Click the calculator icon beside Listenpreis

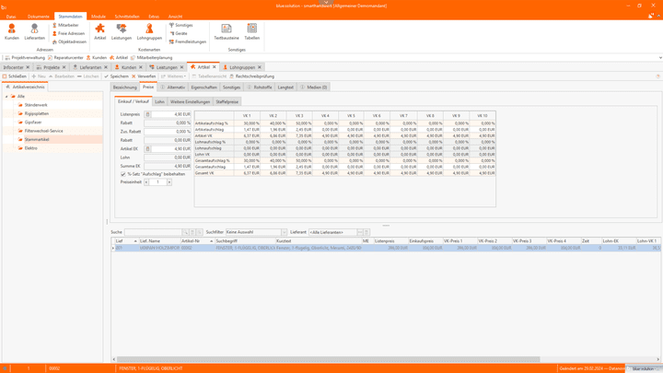[x=147, y=114]
